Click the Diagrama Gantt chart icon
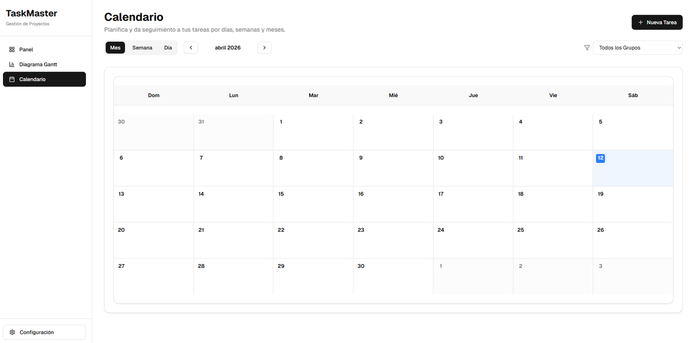 click(12, 65)
